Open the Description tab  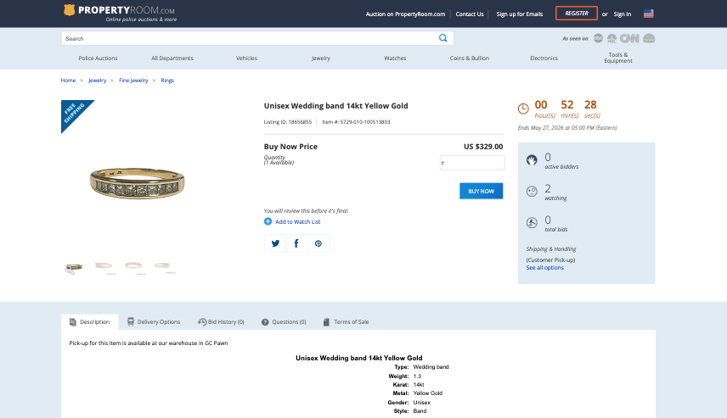tap(89, 321)
